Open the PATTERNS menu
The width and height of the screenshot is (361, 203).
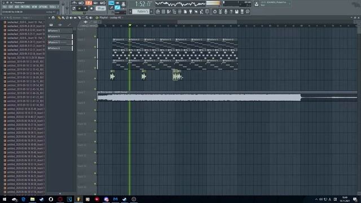25,7
